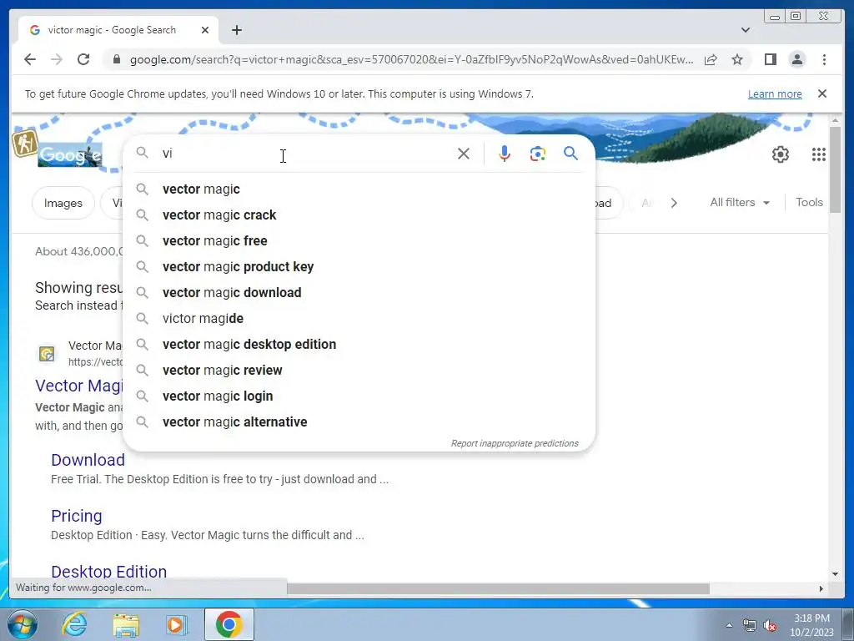
Task: Click the Google doodle logo
Action: coord(70,154)
